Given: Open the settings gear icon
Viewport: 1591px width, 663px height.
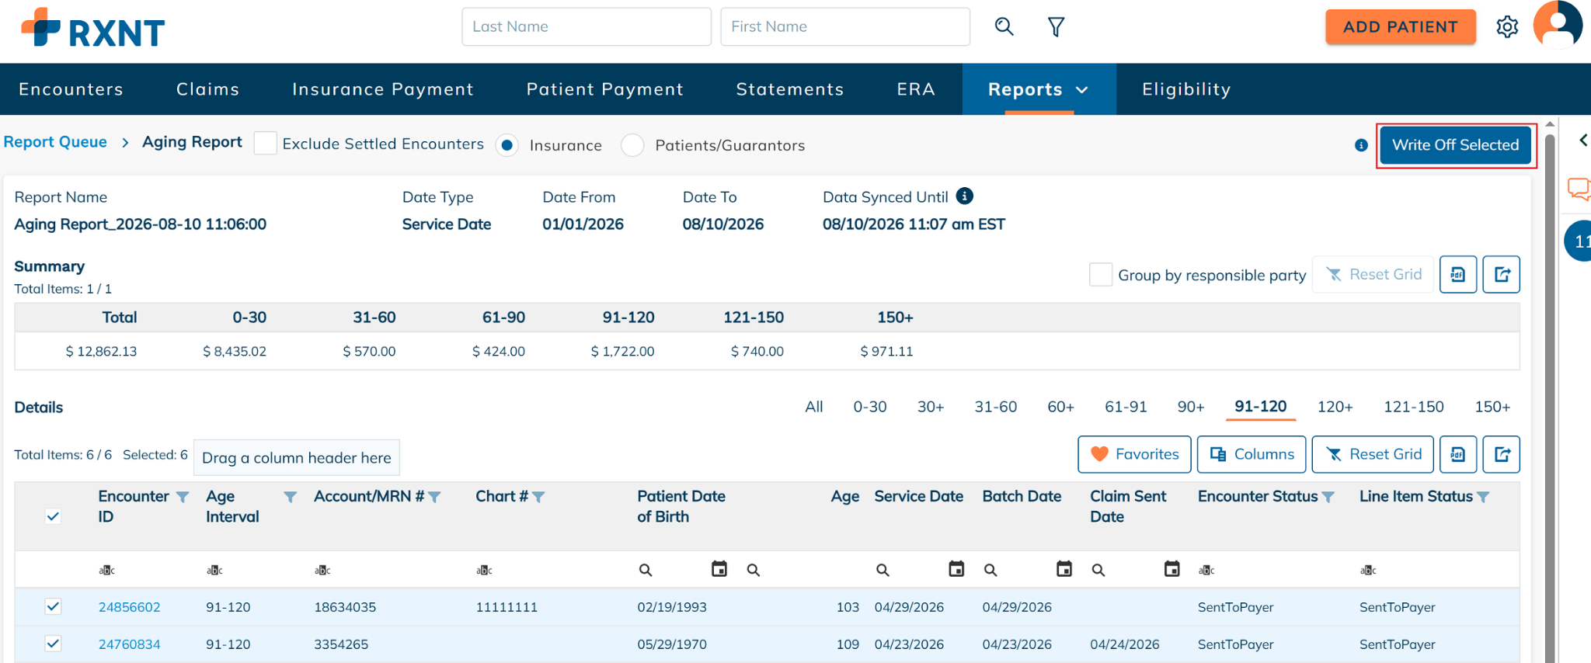Looking at the screenshot, I should [1507, 27].
